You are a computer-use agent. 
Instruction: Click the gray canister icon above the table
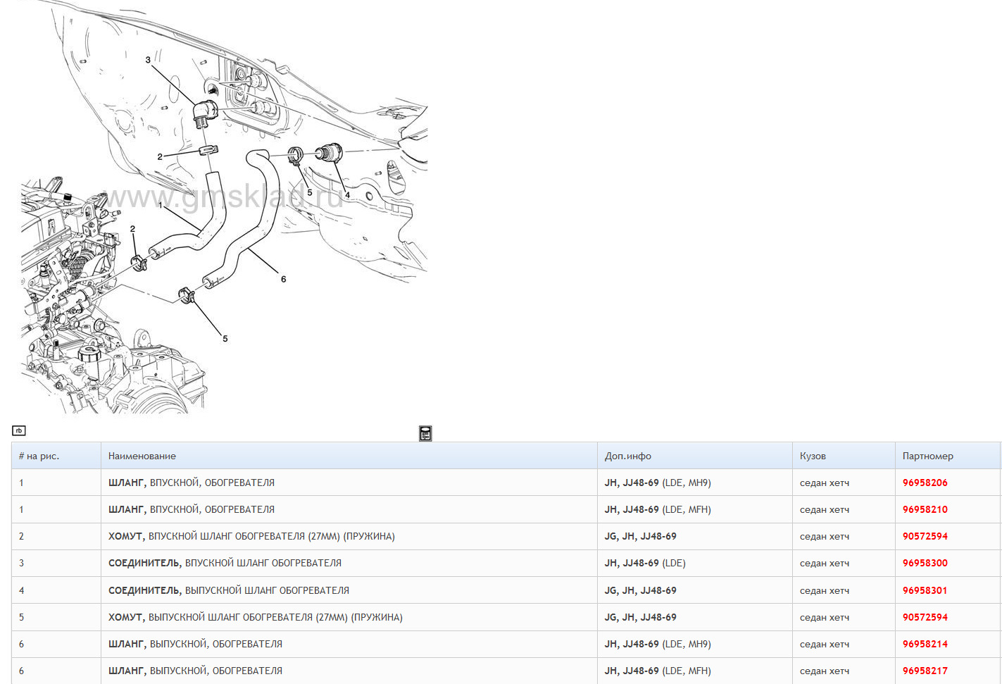pos(425,433)
